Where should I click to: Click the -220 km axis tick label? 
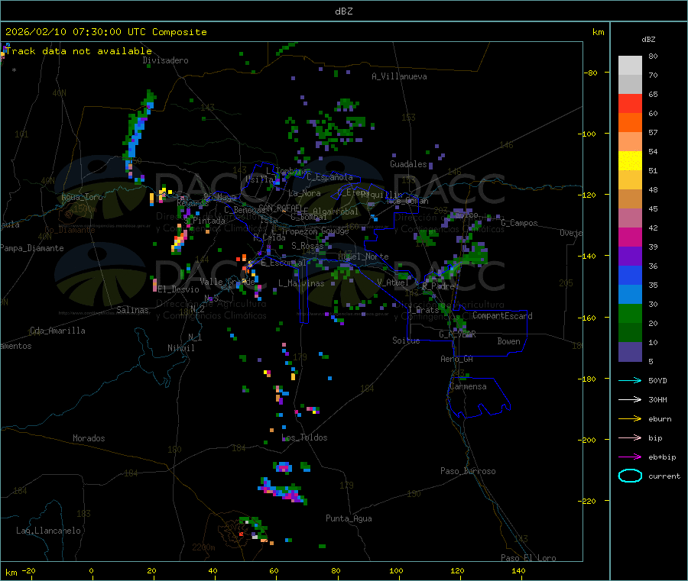(x=588, y=501)
